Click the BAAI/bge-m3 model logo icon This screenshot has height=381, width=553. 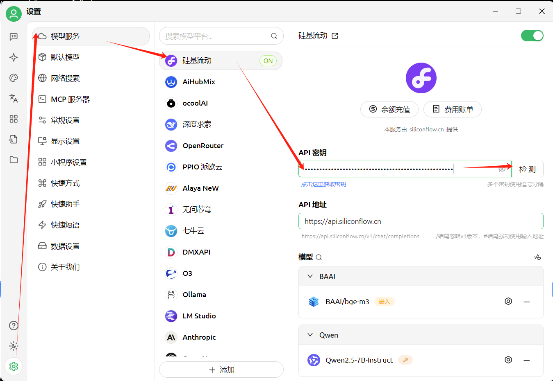pyautogui.click(x=314, y=302)
